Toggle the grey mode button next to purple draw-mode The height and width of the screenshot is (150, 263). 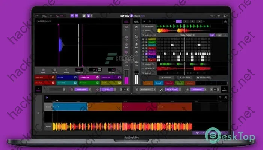coord(219,35)
